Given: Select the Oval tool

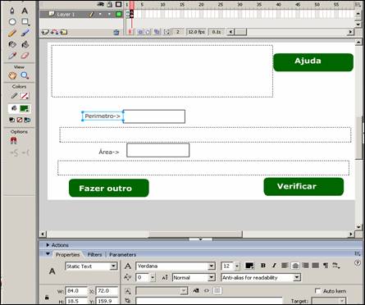Looking at the screenshot, I should (x=12, y=22).
